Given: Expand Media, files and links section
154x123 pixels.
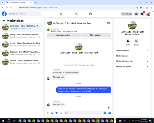Looking at the screenshot, I should 132,61.
